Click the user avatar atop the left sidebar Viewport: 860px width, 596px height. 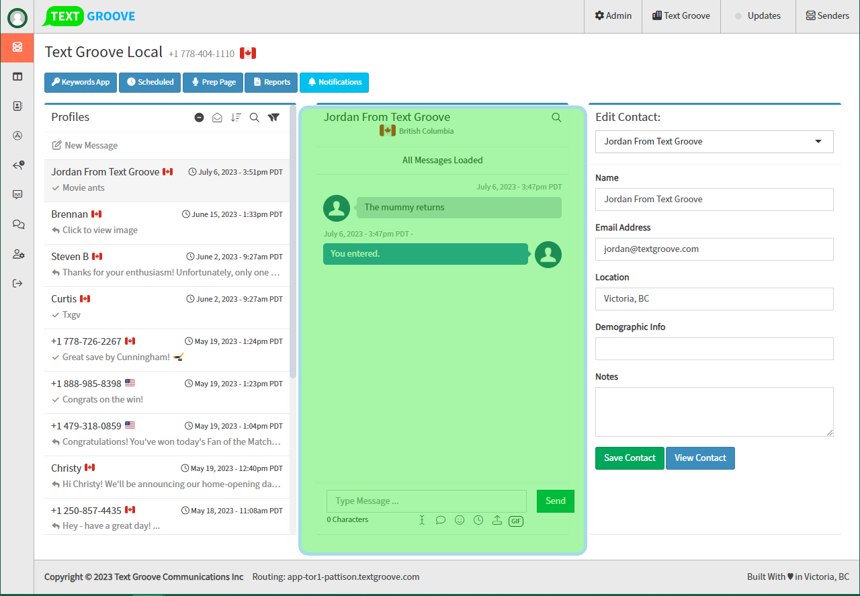[17, 18]
